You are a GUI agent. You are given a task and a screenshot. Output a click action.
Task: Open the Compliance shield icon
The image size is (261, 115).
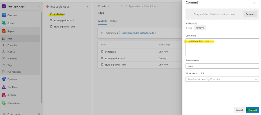click(x=4, y=103)
